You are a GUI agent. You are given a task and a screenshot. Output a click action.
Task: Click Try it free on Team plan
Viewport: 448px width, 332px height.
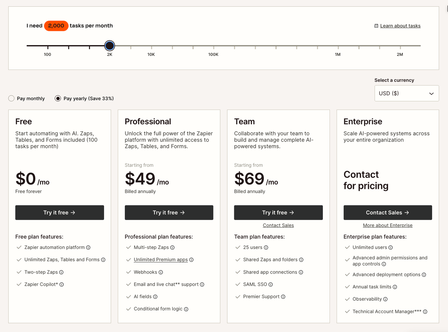pos(278,212)
